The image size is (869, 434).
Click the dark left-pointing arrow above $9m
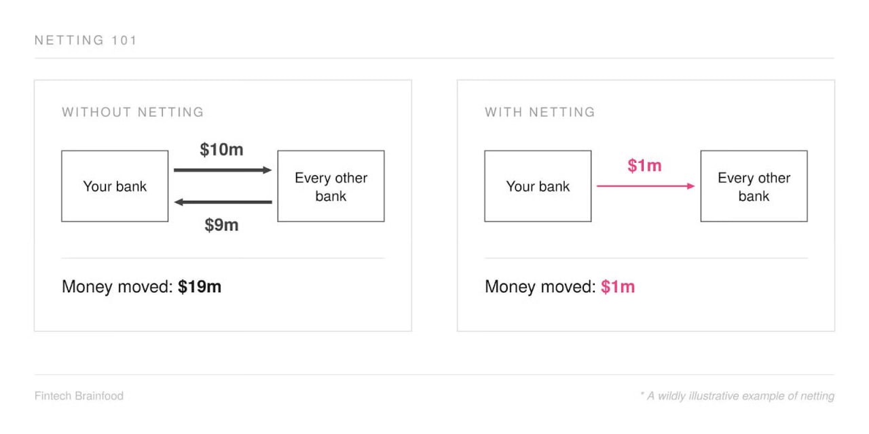click(223, 202)
